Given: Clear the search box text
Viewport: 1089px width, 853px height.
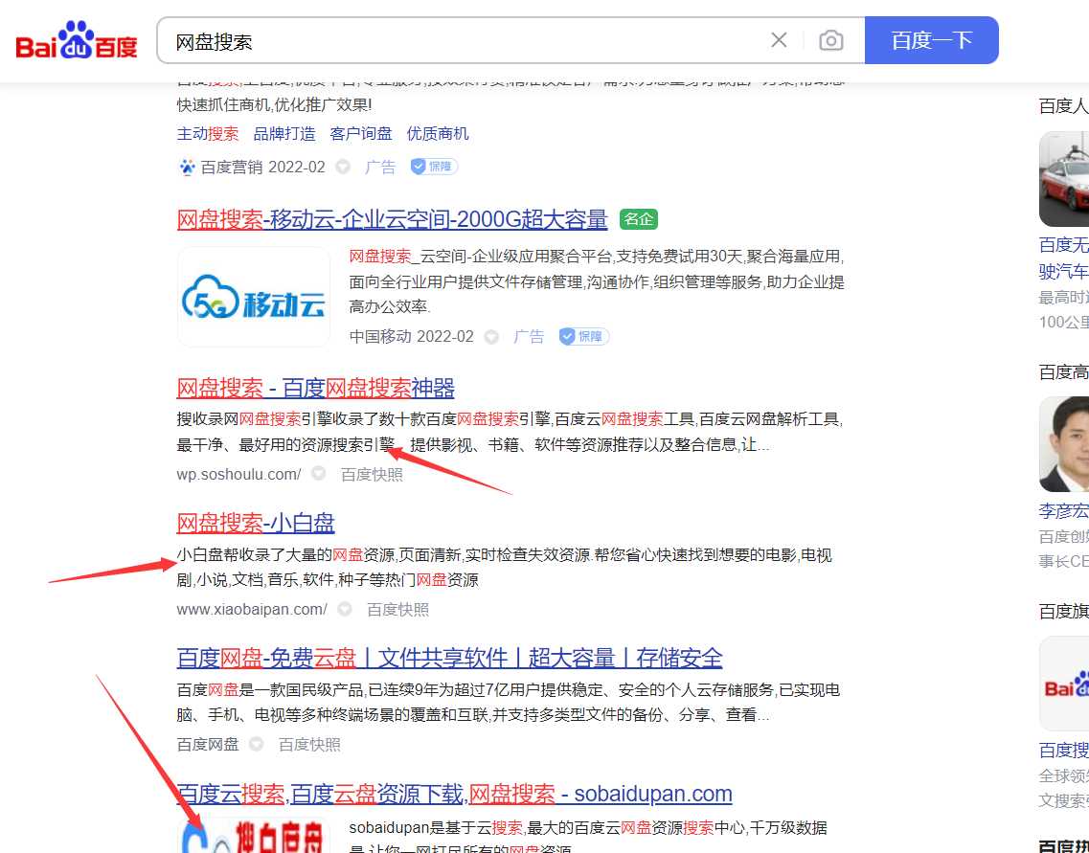Looking at the screenshot, I should tap(779, 40).
